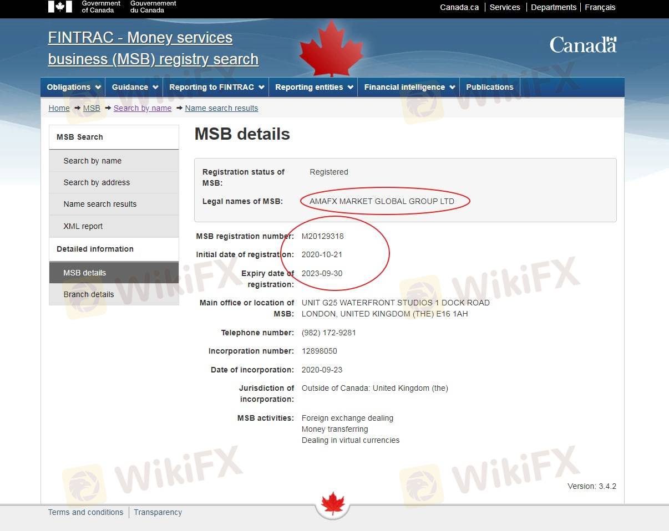The width and height of the screenshot is (669, 531).
Task: Open XML report in sidebar
Action: pyautogui.click(x=114, y=226)
